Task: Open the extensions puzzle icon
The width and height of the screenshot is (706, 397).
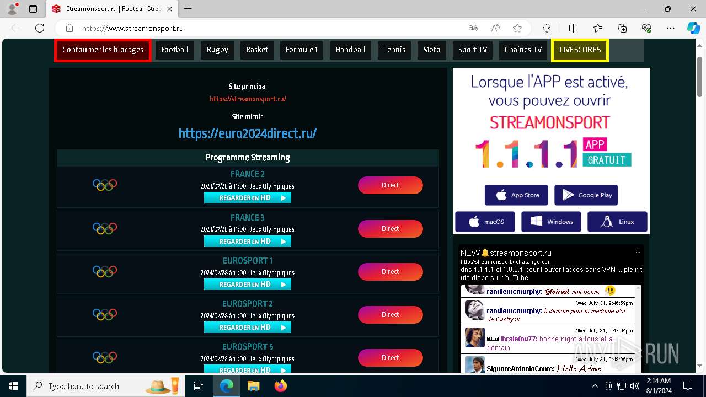Action: point(547,28)
